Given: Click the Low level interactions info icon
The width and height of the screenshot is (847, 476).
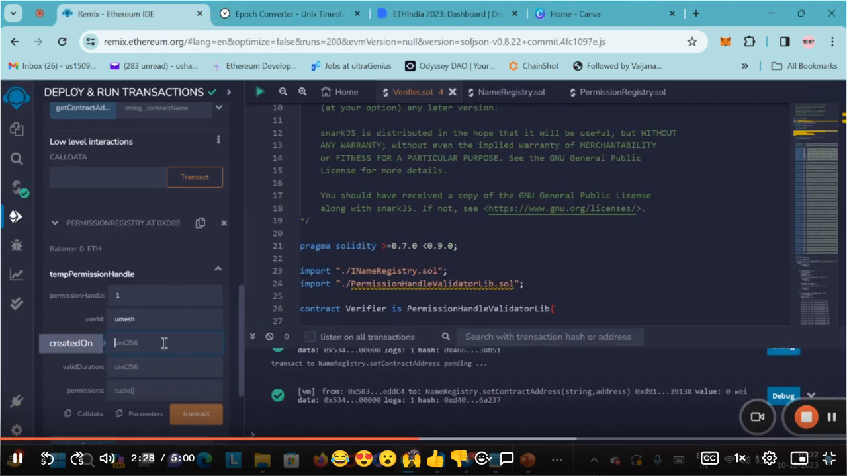Looking at the screenshot, I should (218, 140).
